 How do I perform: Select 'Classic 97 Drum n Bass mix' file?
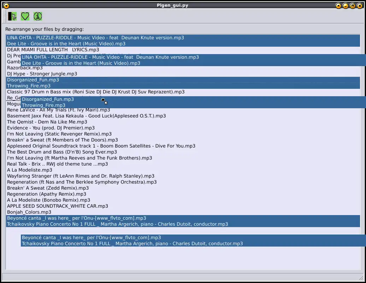point(183,92)
